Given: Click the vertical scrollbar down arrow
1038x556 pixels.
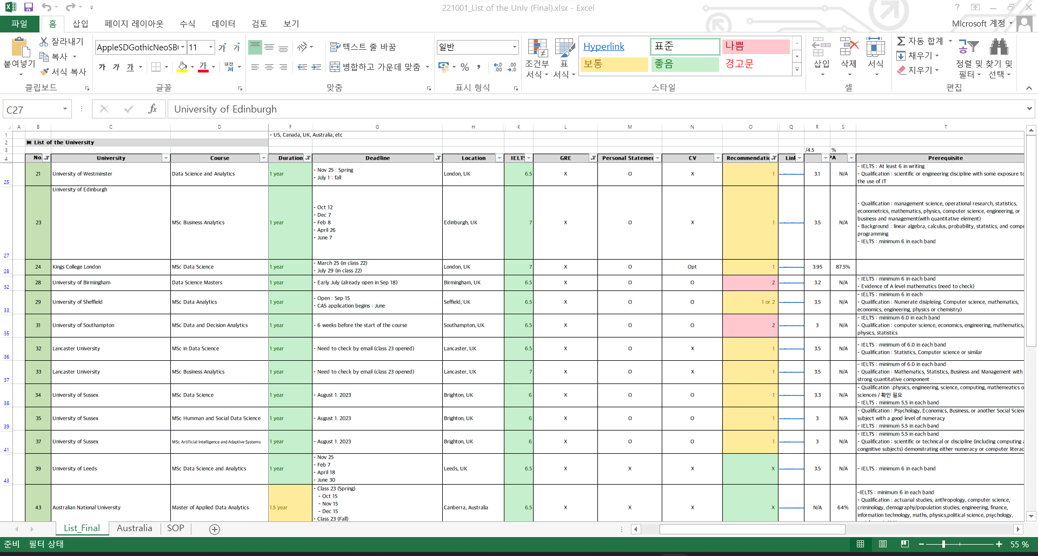Looking at the screenshot, I should [x=1031, y=517].
